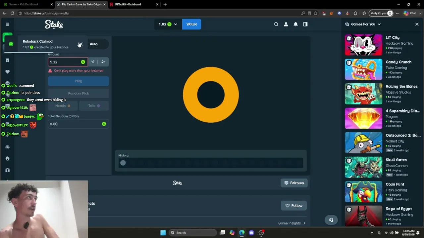Viewport: 424px width, 238px height.
Task: Follow the game with the heart button
Action: pyautogui.click(x=294, y=206)
